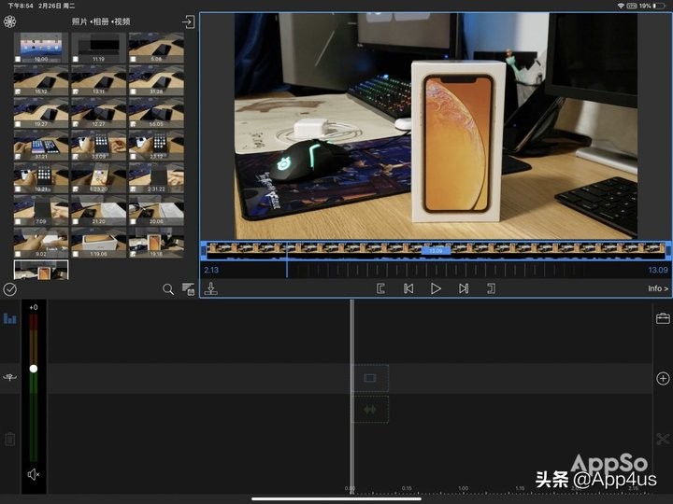The width and height of the screenshot is (673, 504).
Task: Tap the home indicator bar
Action: pos(336,498)
